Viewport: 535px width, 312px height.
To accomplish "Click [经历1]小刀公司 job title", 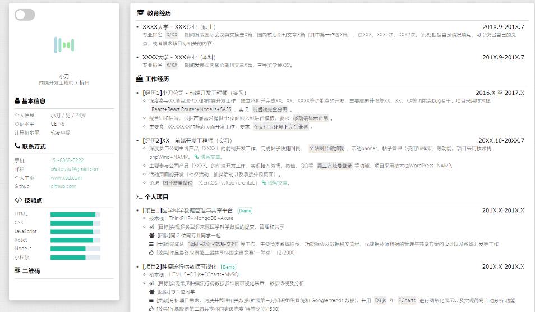I will tap(195, 93).
